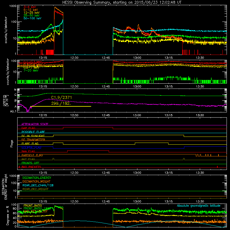This screenshot has height=230, width=230.
Task: Select the 6-12 keV legend label
Action: (31, 10)
